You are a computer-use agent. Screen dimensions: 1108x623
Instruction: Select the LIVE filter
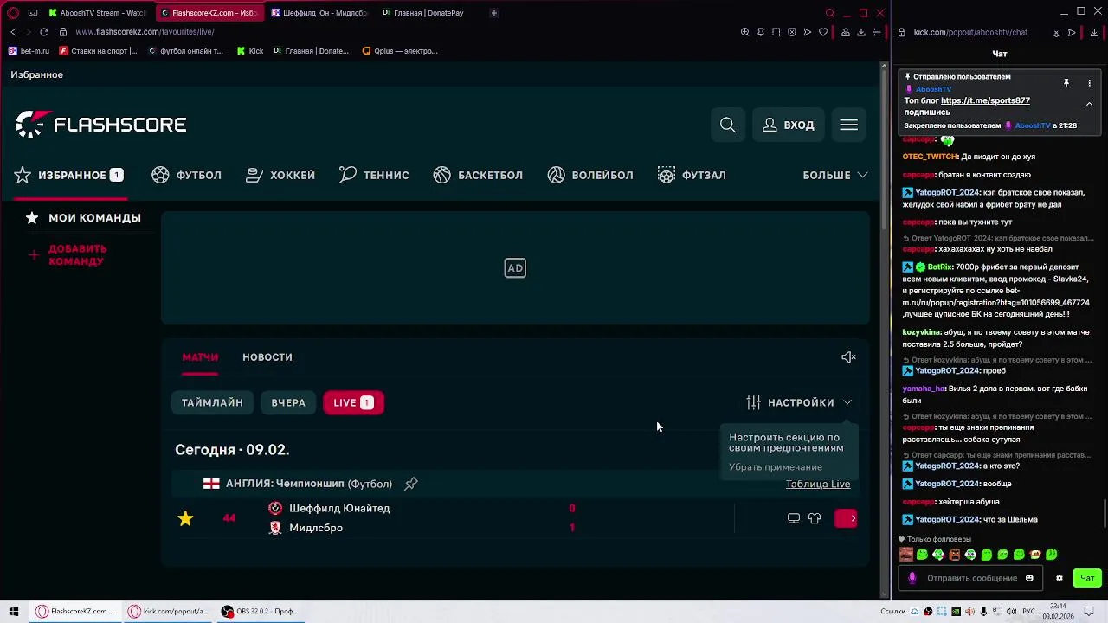click(353, 402)
